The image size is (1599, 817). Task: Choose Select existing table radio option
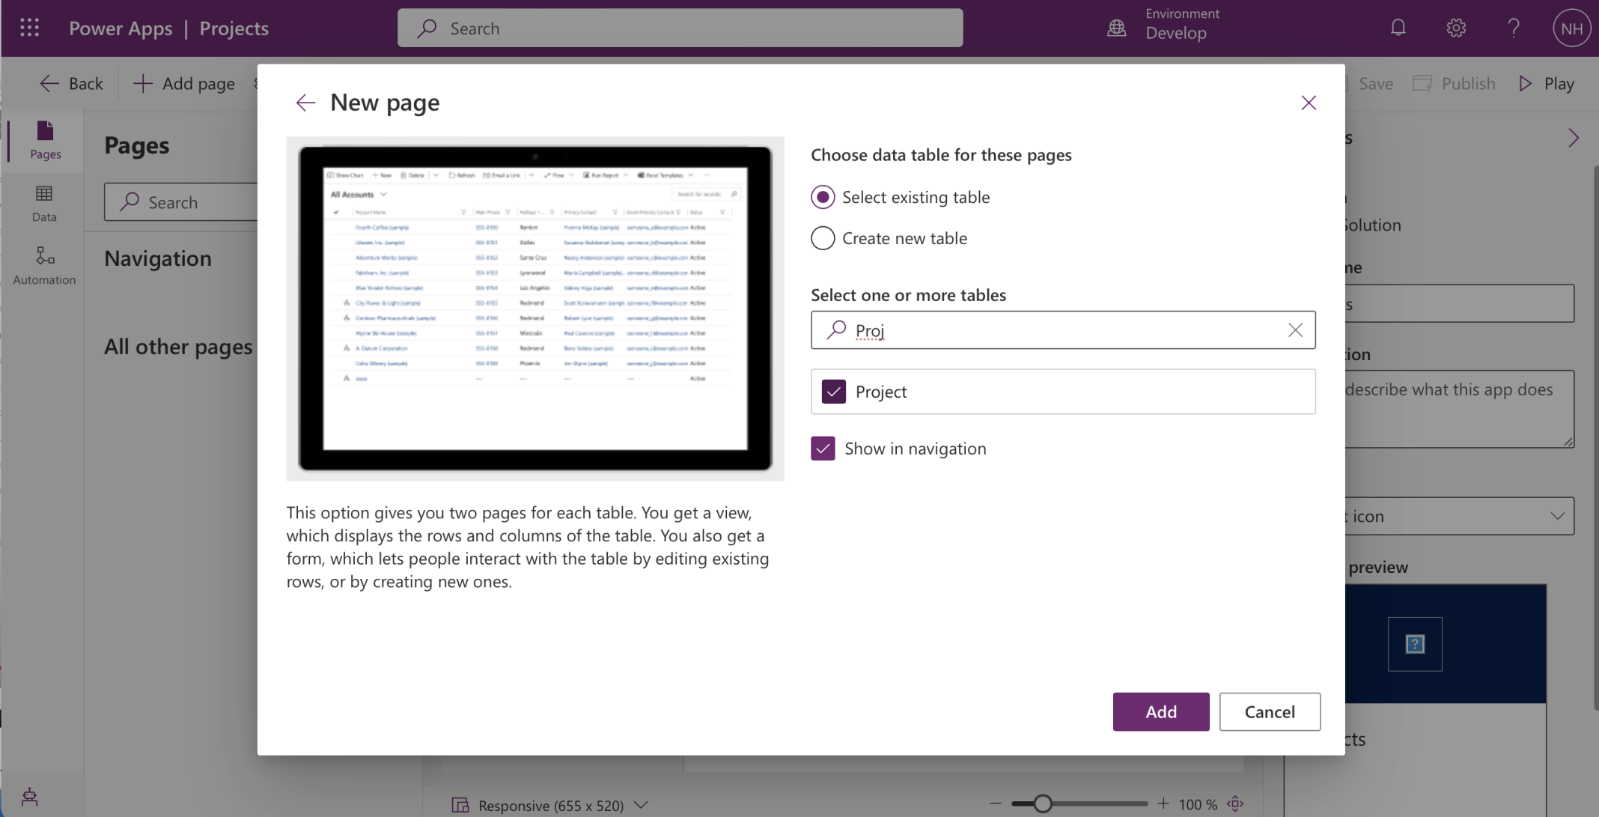pos(823,197)
